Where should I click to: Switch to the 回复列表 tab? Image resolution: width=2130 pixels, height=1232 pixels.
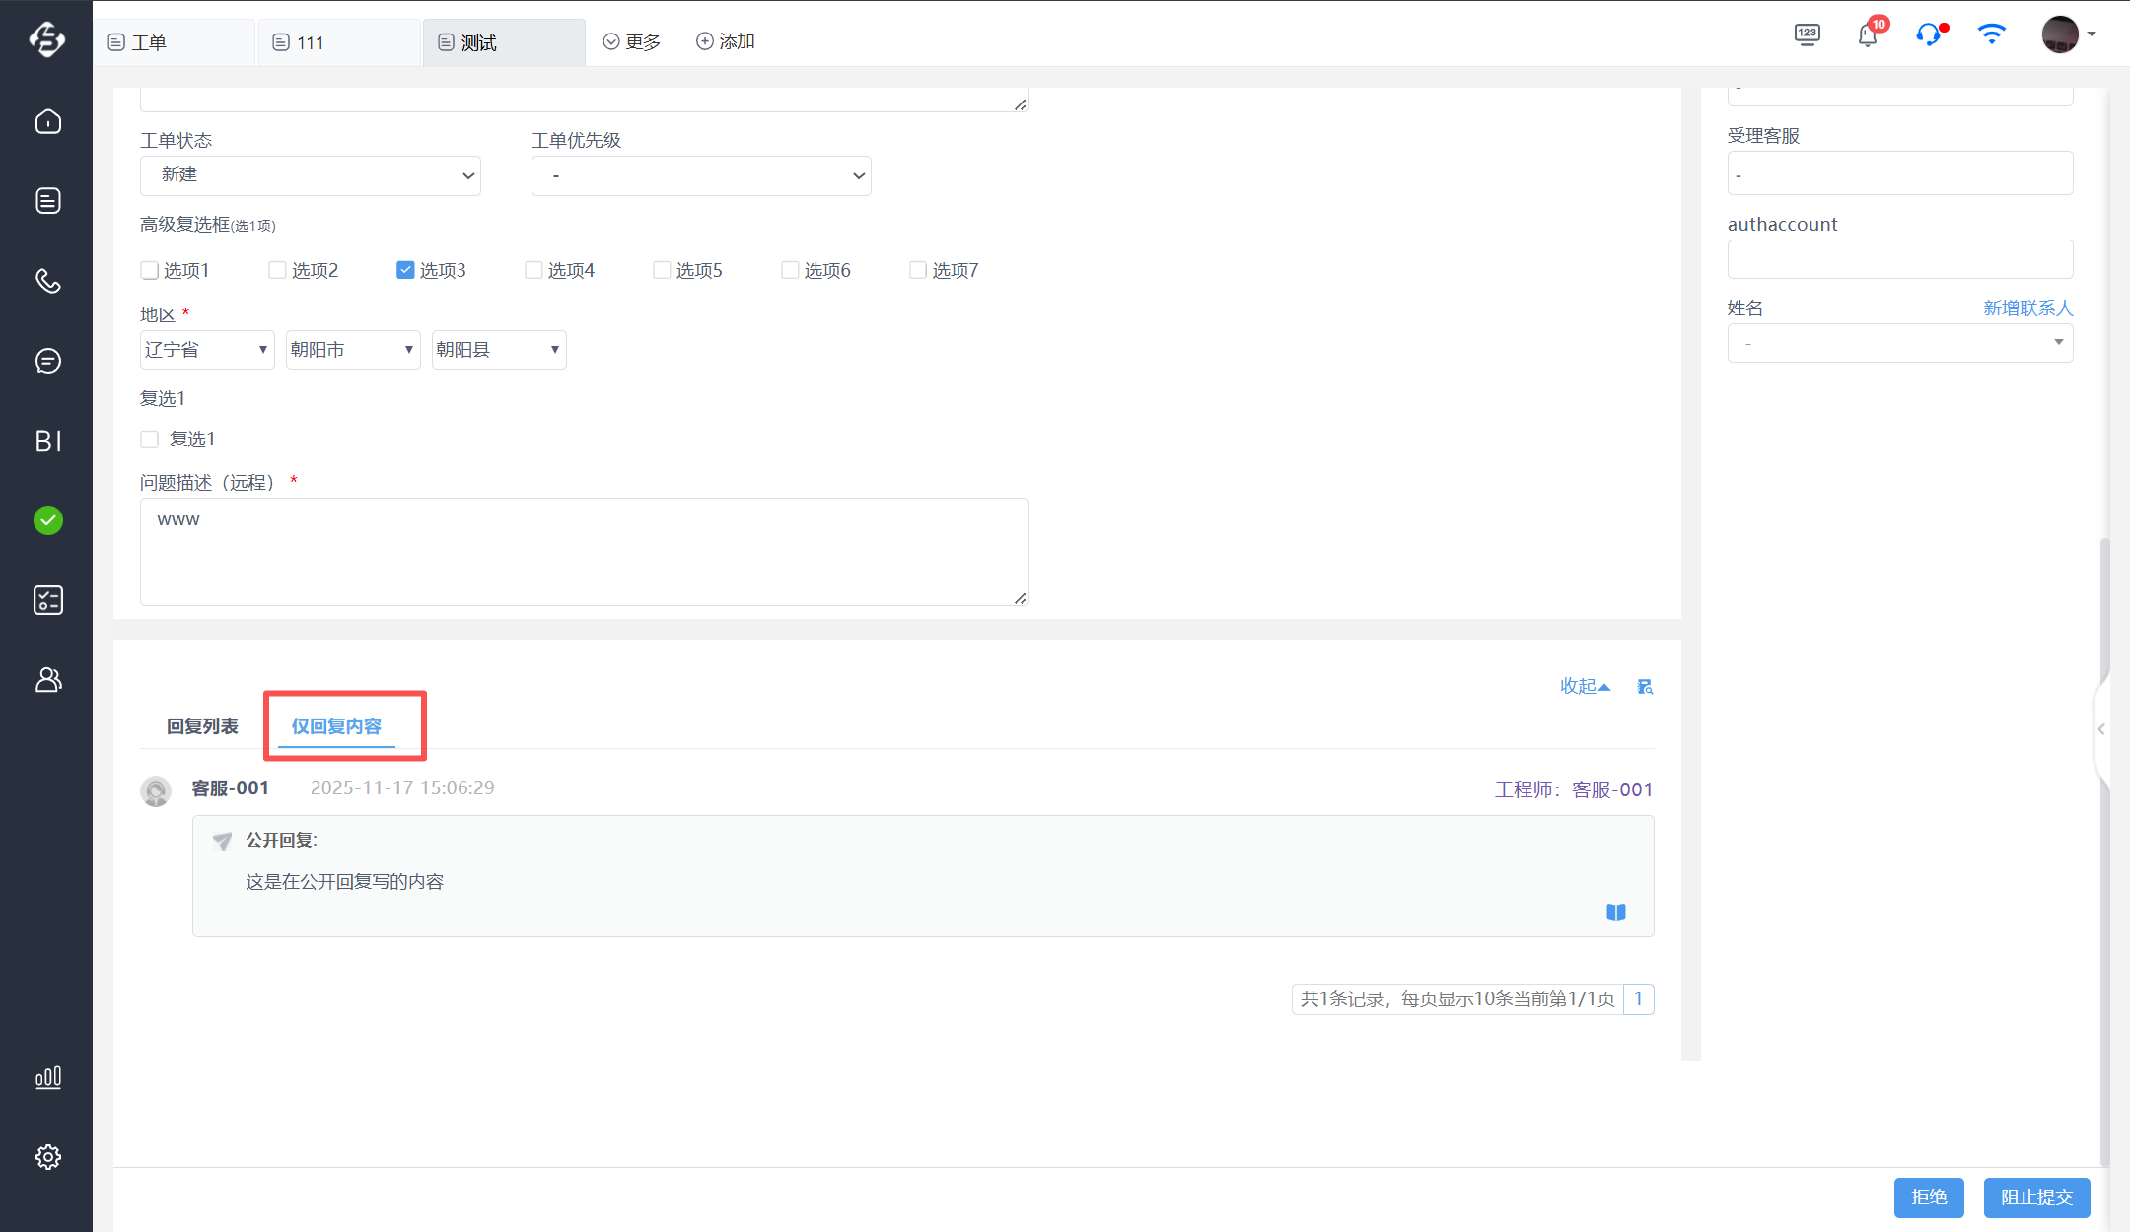click(x=202, y=726)
